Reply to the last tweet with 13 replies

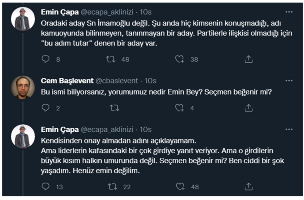pos(46,186)
